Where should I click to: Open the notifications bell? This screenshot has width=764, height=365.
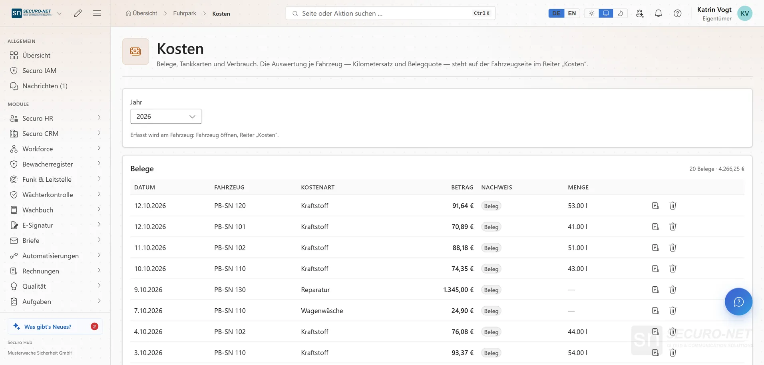point(659,13)
